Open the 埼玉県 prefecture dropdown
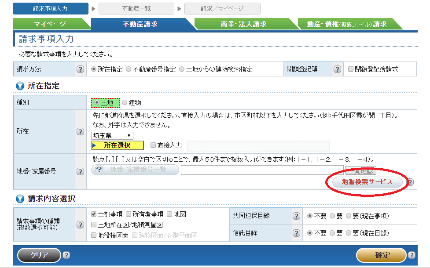The width and height of the screenshot is (430, 268). pyautogui.click(x=112, y=135)
